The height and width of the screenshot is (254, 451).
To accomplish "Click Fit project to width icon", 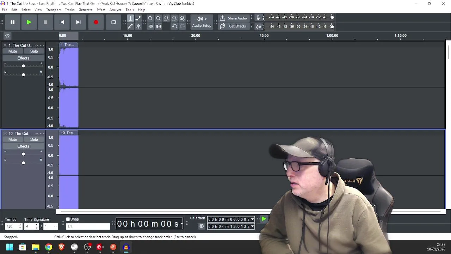I will tap(174, 18).
